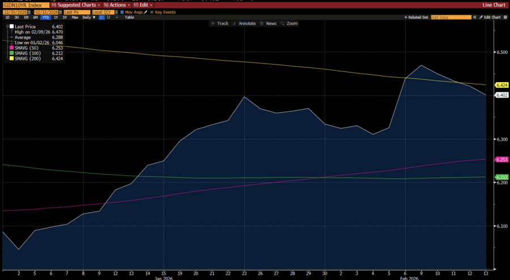Enable the Key Events checkbox
Viewport: 510px width, 280px height.
151,11
